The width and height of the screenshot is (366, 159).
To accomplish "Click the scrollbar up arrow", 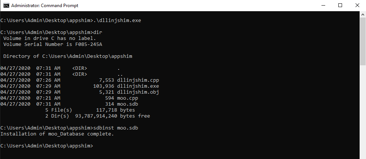I will (363, 15).
